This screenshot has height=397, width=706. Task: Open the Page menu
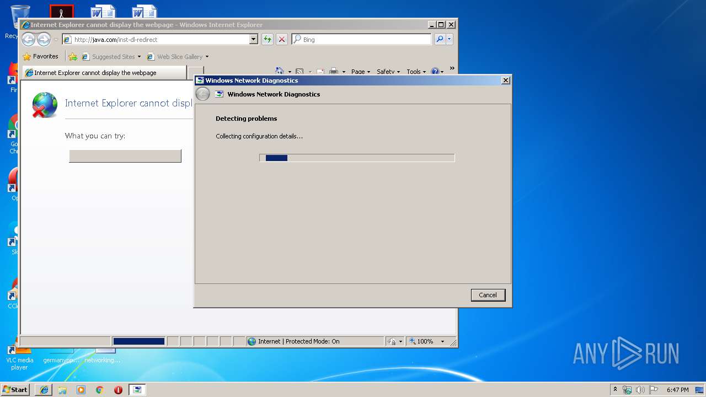click(360, 72)
